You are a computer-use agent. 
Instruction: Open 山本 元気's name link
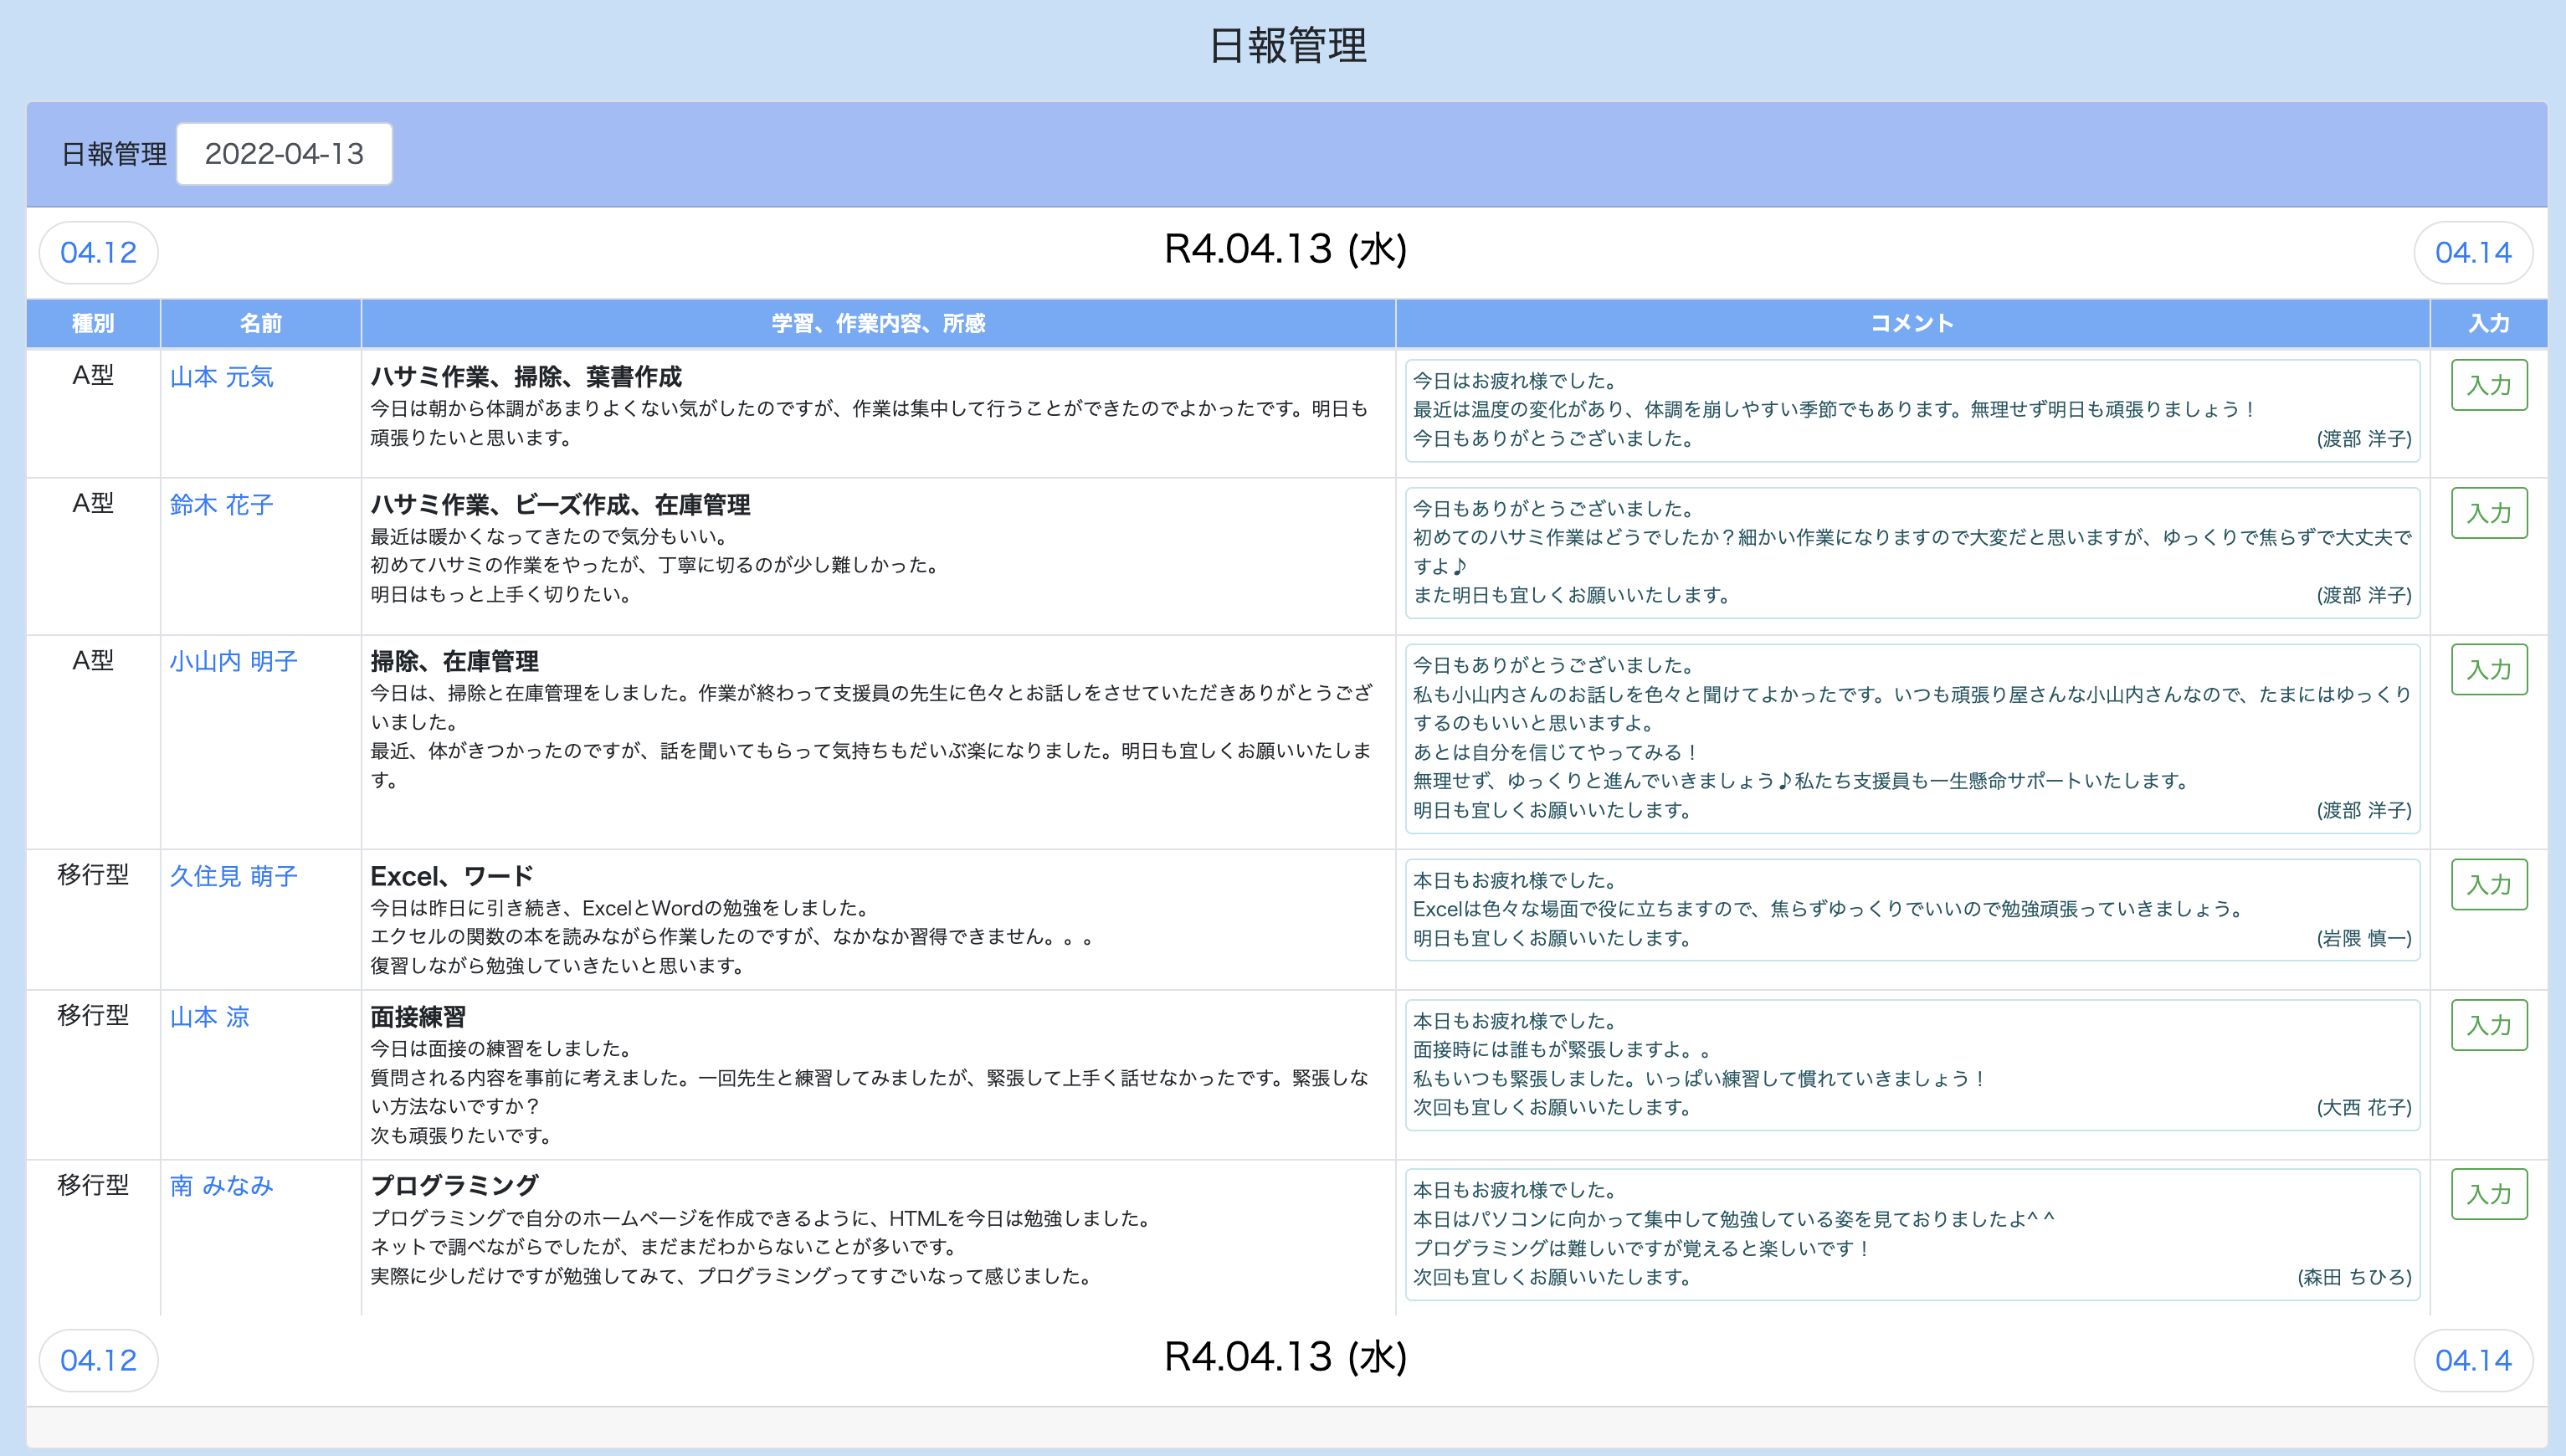221,377
